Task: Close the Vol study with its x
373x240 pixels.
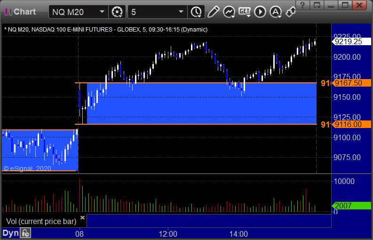Action: 82,217
